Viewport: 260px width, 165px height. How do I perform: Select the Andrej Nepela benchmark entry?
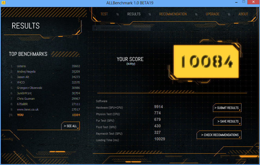tap(45, 72)
